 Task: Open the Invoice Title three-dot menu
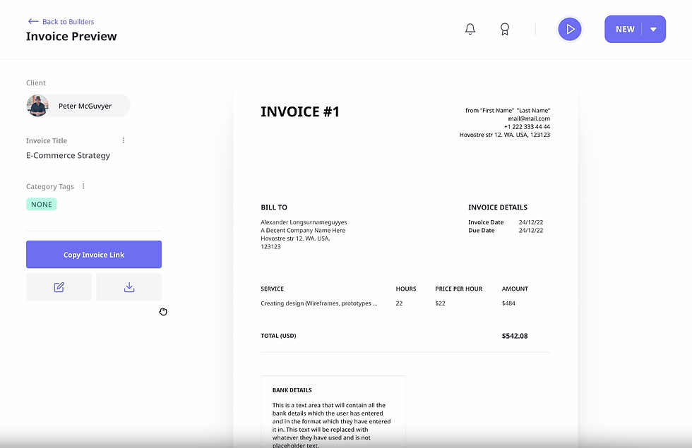point(123,140)
